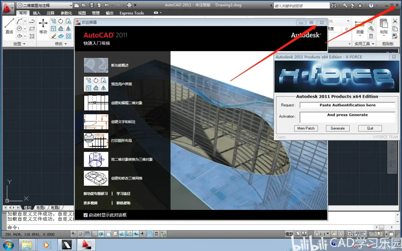
Task: Undo the last action in the quick access toolbar
Action: 107,5
